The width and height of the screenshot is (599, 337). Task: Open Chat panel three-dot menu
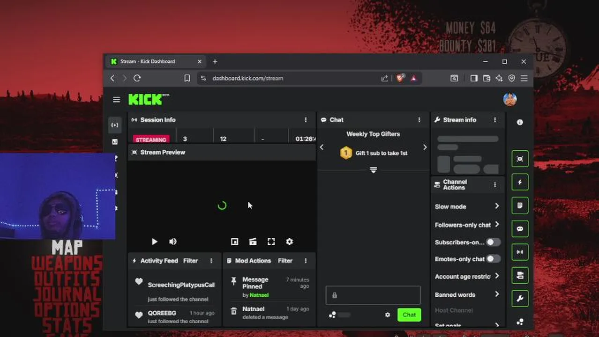coord(419,120)
